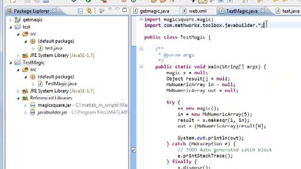
Task: Click the Referenced Libraries icon
Action: (25, 98)
